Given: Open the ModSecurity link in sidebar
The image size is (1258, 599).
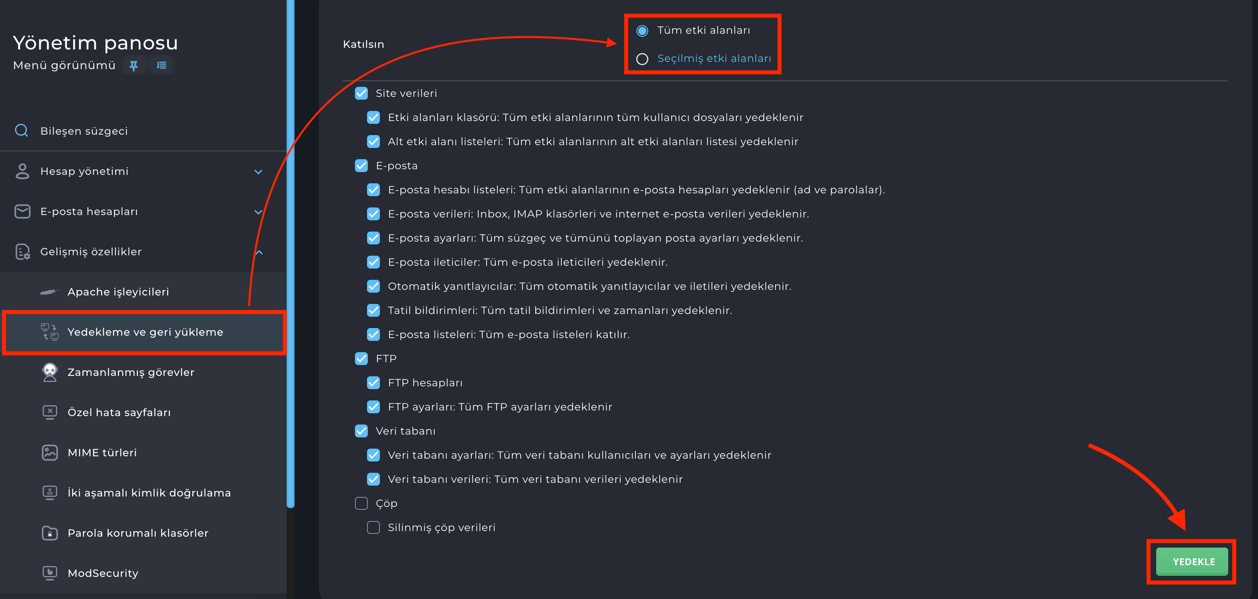Looking at the screenshot, I should [x=103, y=573].
